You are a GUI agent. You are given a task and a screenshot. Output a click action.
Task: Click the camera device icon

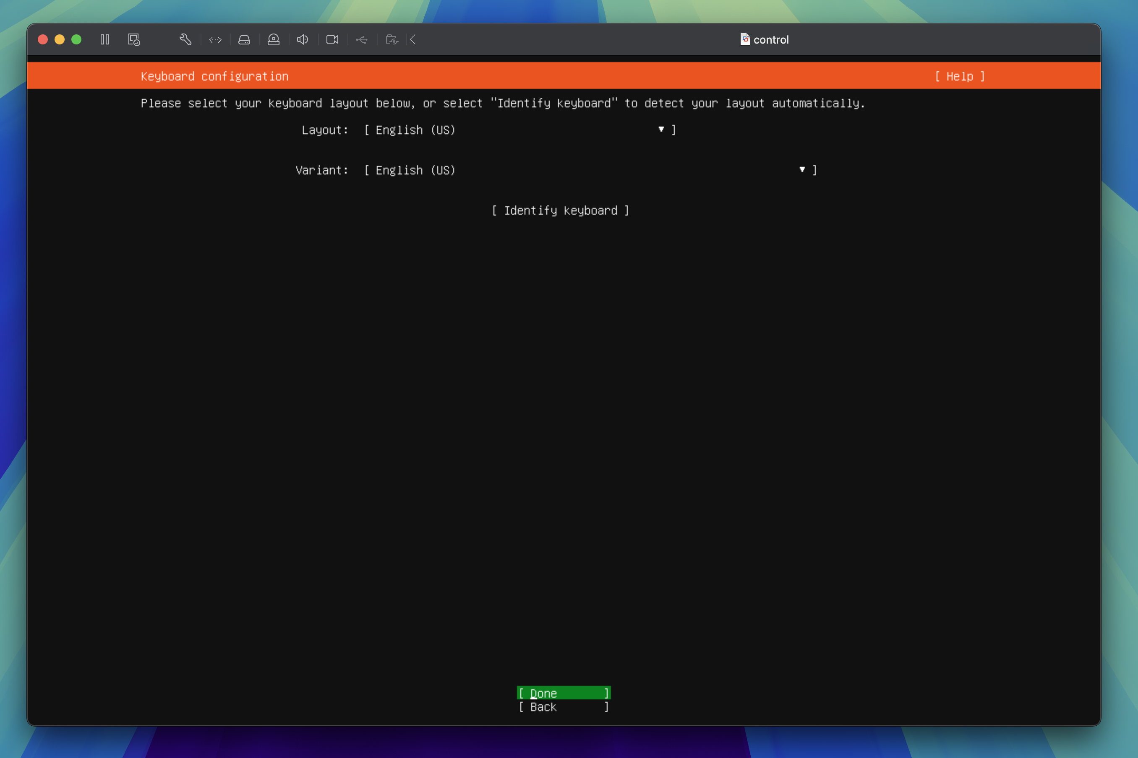pos(332,40)
